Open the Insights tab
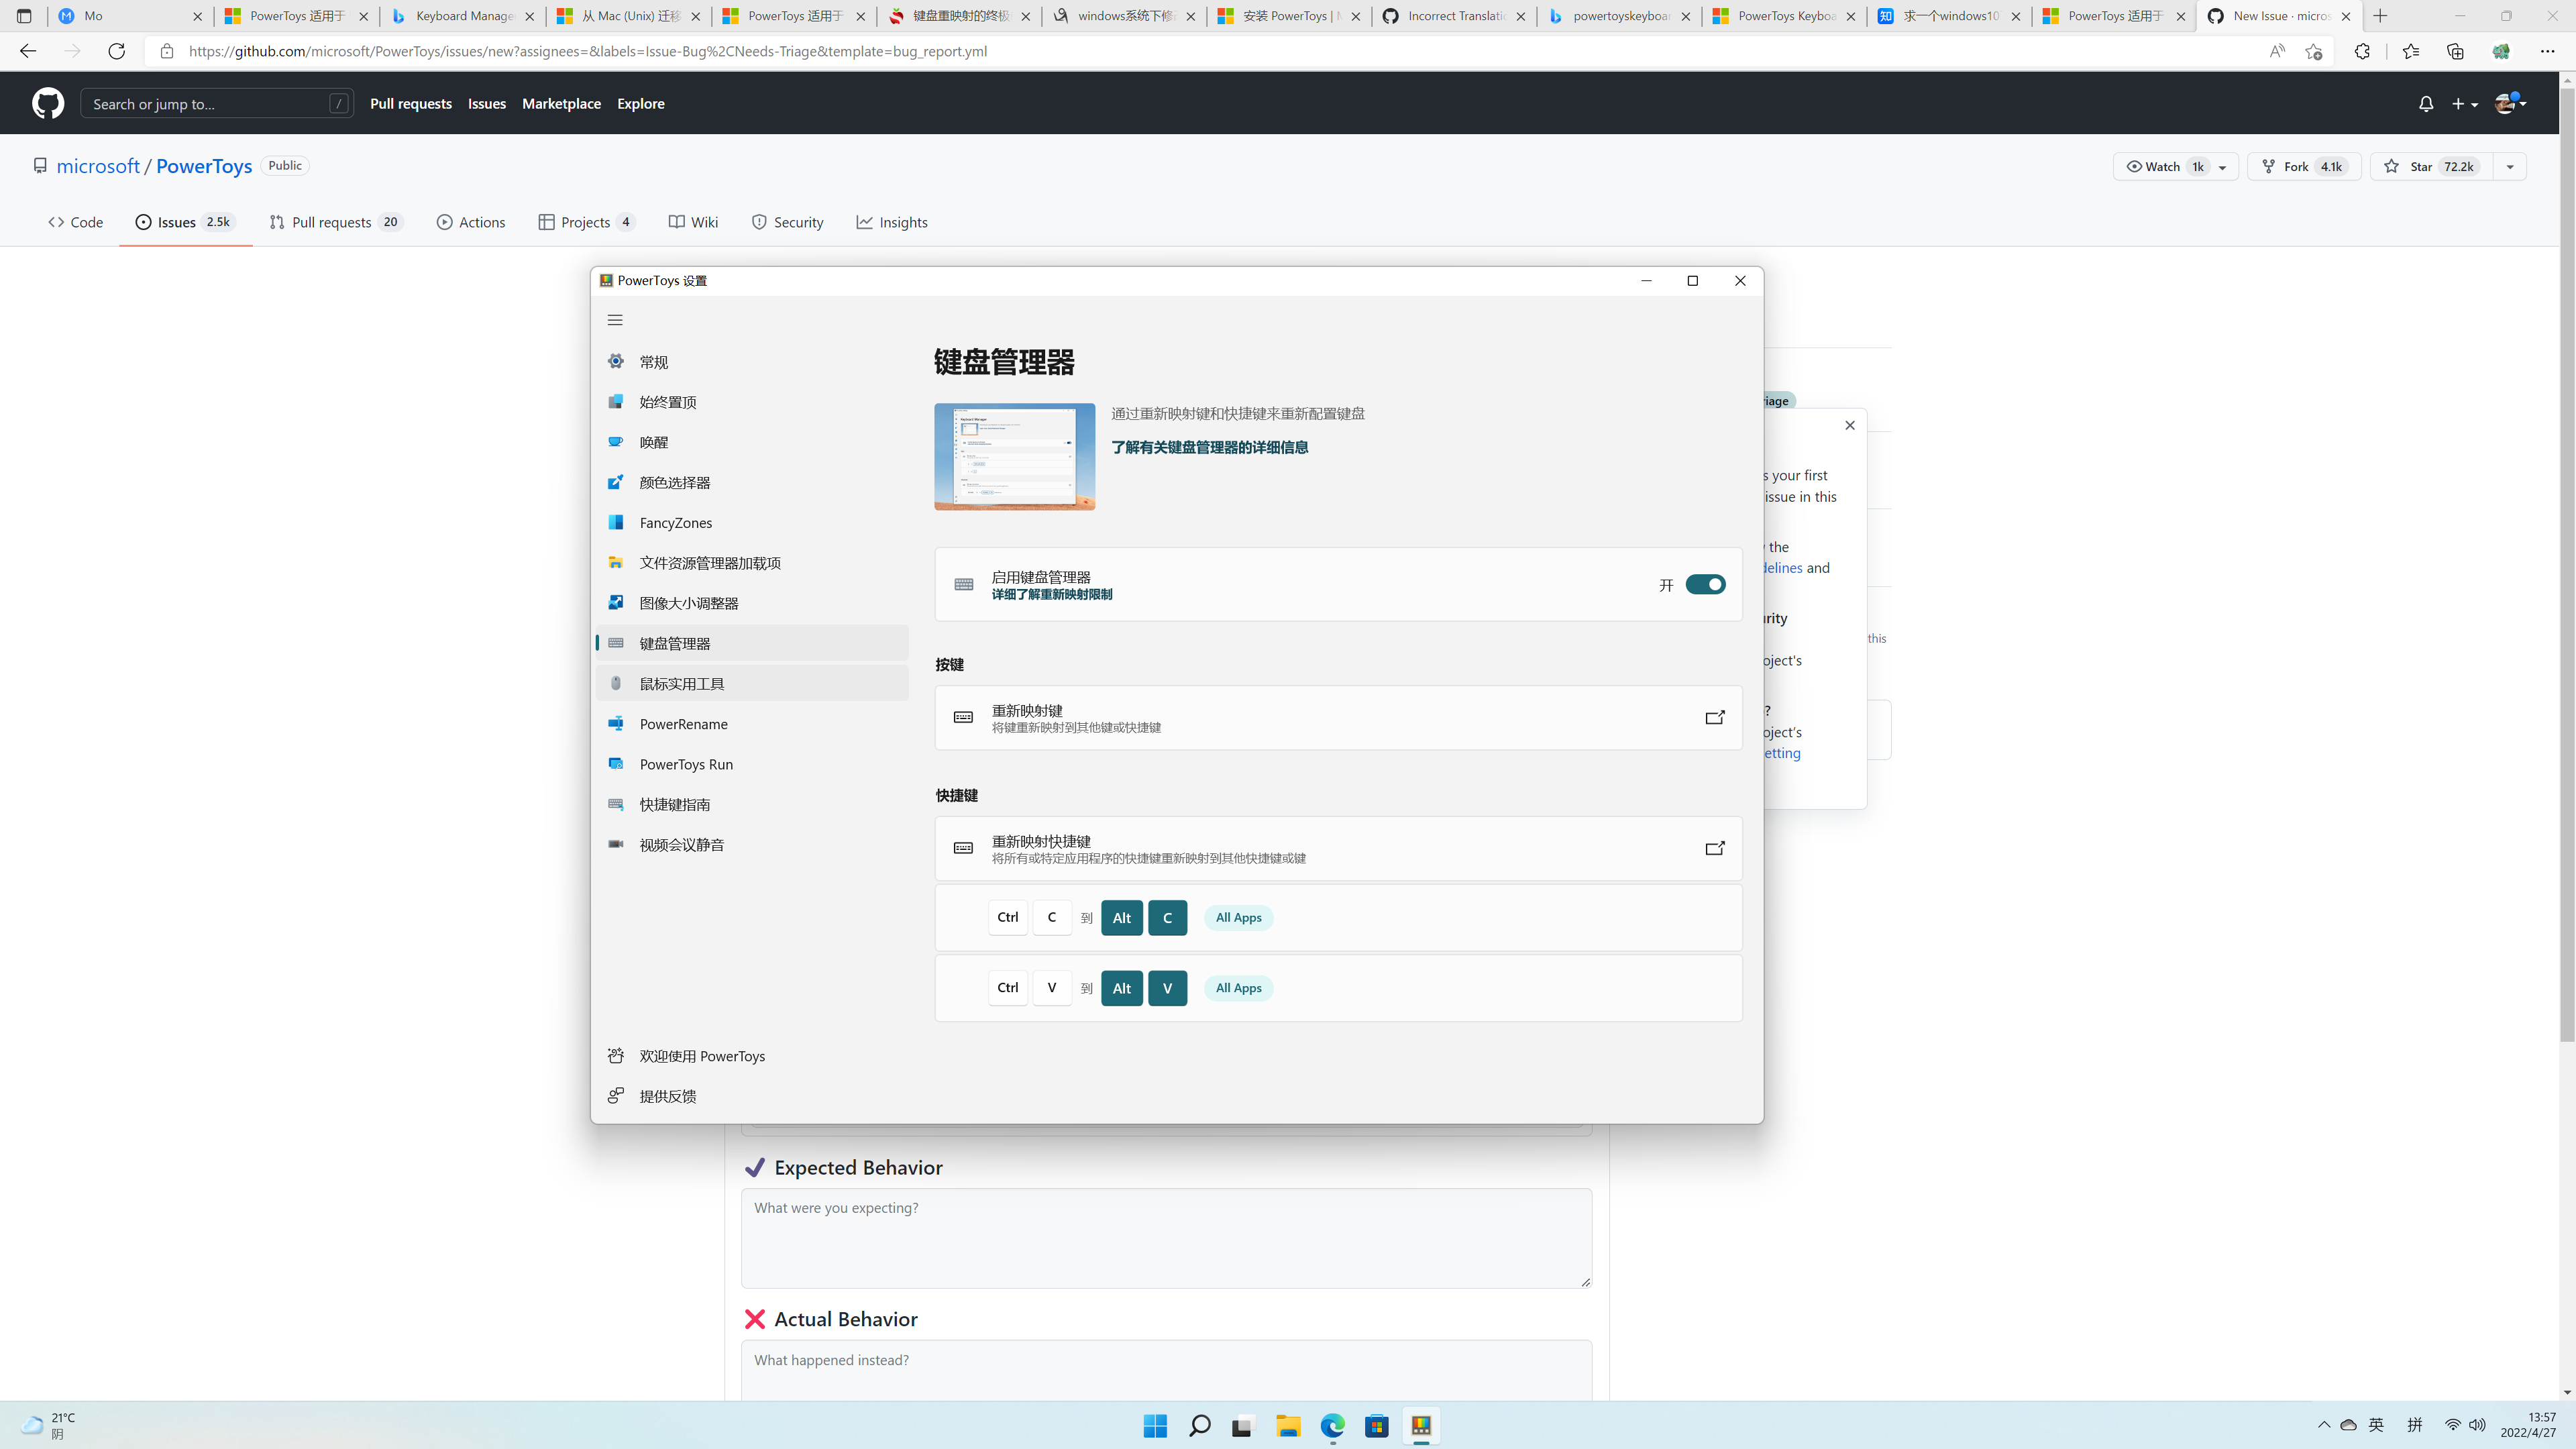The height and width of the screenshot is (1449, 2576). (x=892, y=222)
